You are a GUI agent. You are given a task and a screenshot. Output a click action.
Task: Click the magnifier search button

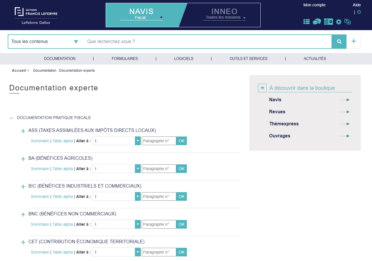[x=339, y=42]
